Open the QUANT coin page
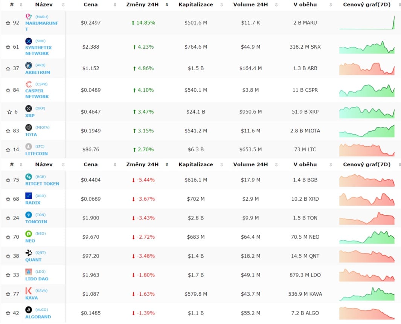401x324 pixels. click(33, 260)
